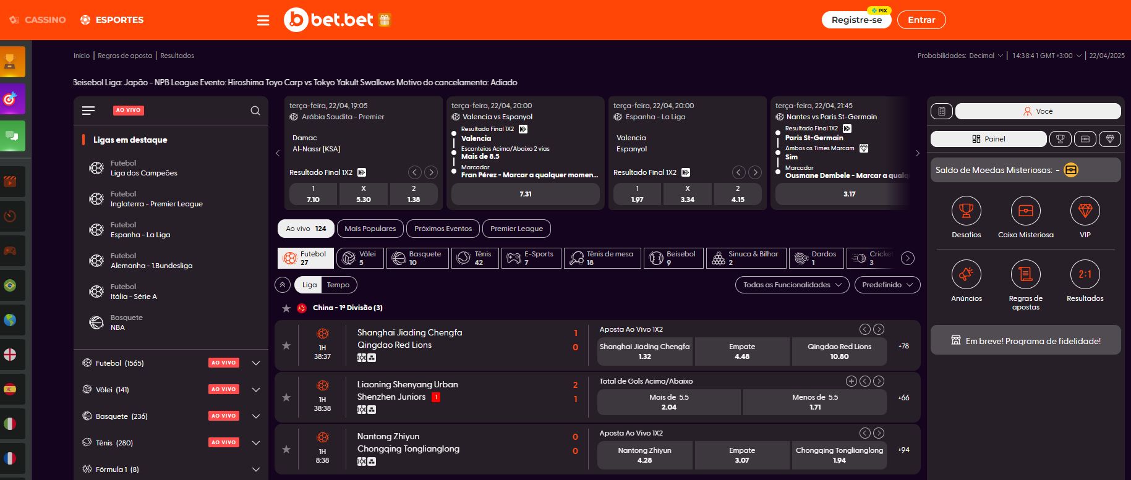Switch sorting to Tempo
This screenshot has height=480, width=1131.
click(338, 285)
